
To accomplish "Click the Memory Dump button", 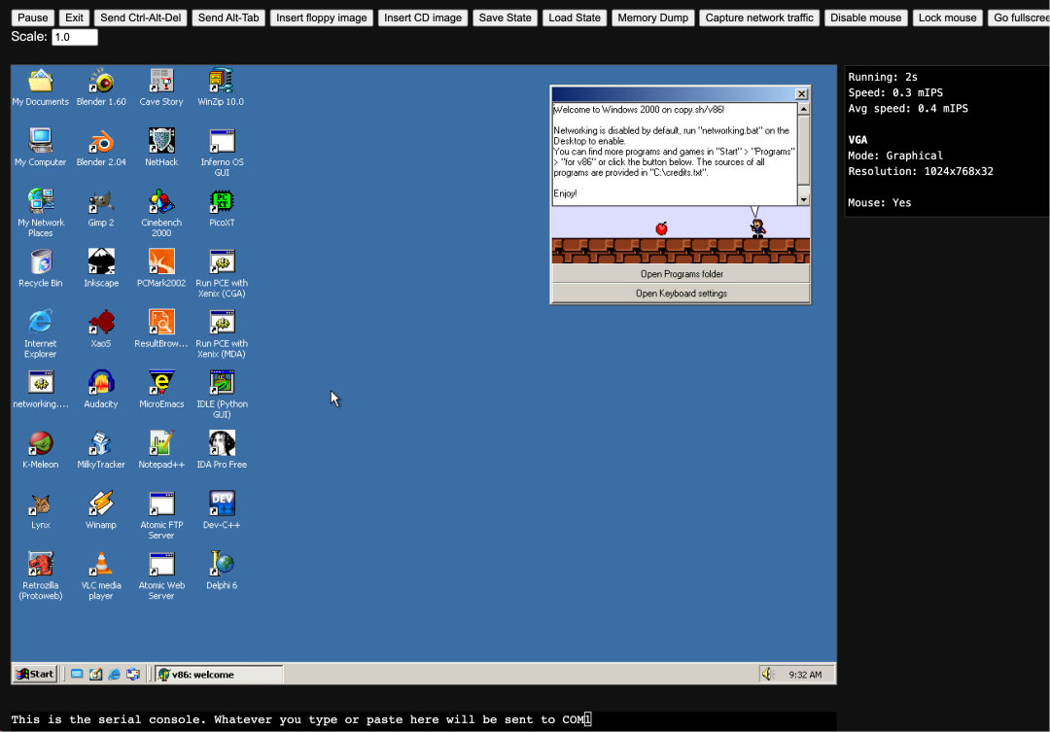I will pyautogui.click(x=653, y=17).
